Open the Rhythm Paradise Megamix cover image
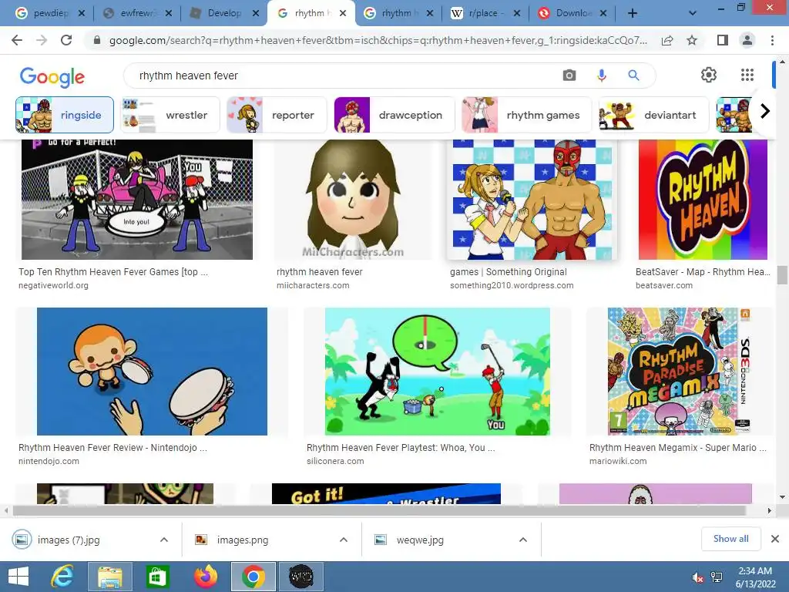 point(680,372)
